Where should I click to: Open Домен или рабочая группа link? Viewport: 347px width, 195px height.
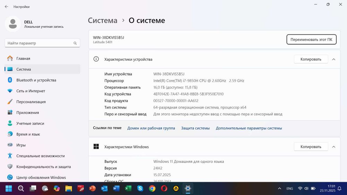pos(151,128)
